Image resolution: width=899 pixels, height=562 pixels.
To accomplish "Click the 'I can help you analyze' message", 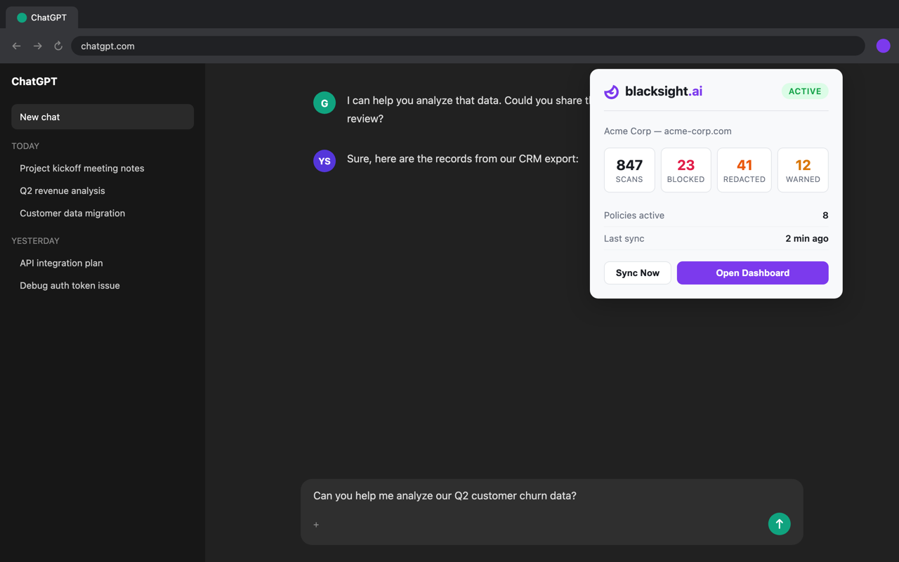I will [x=468, y=110].
